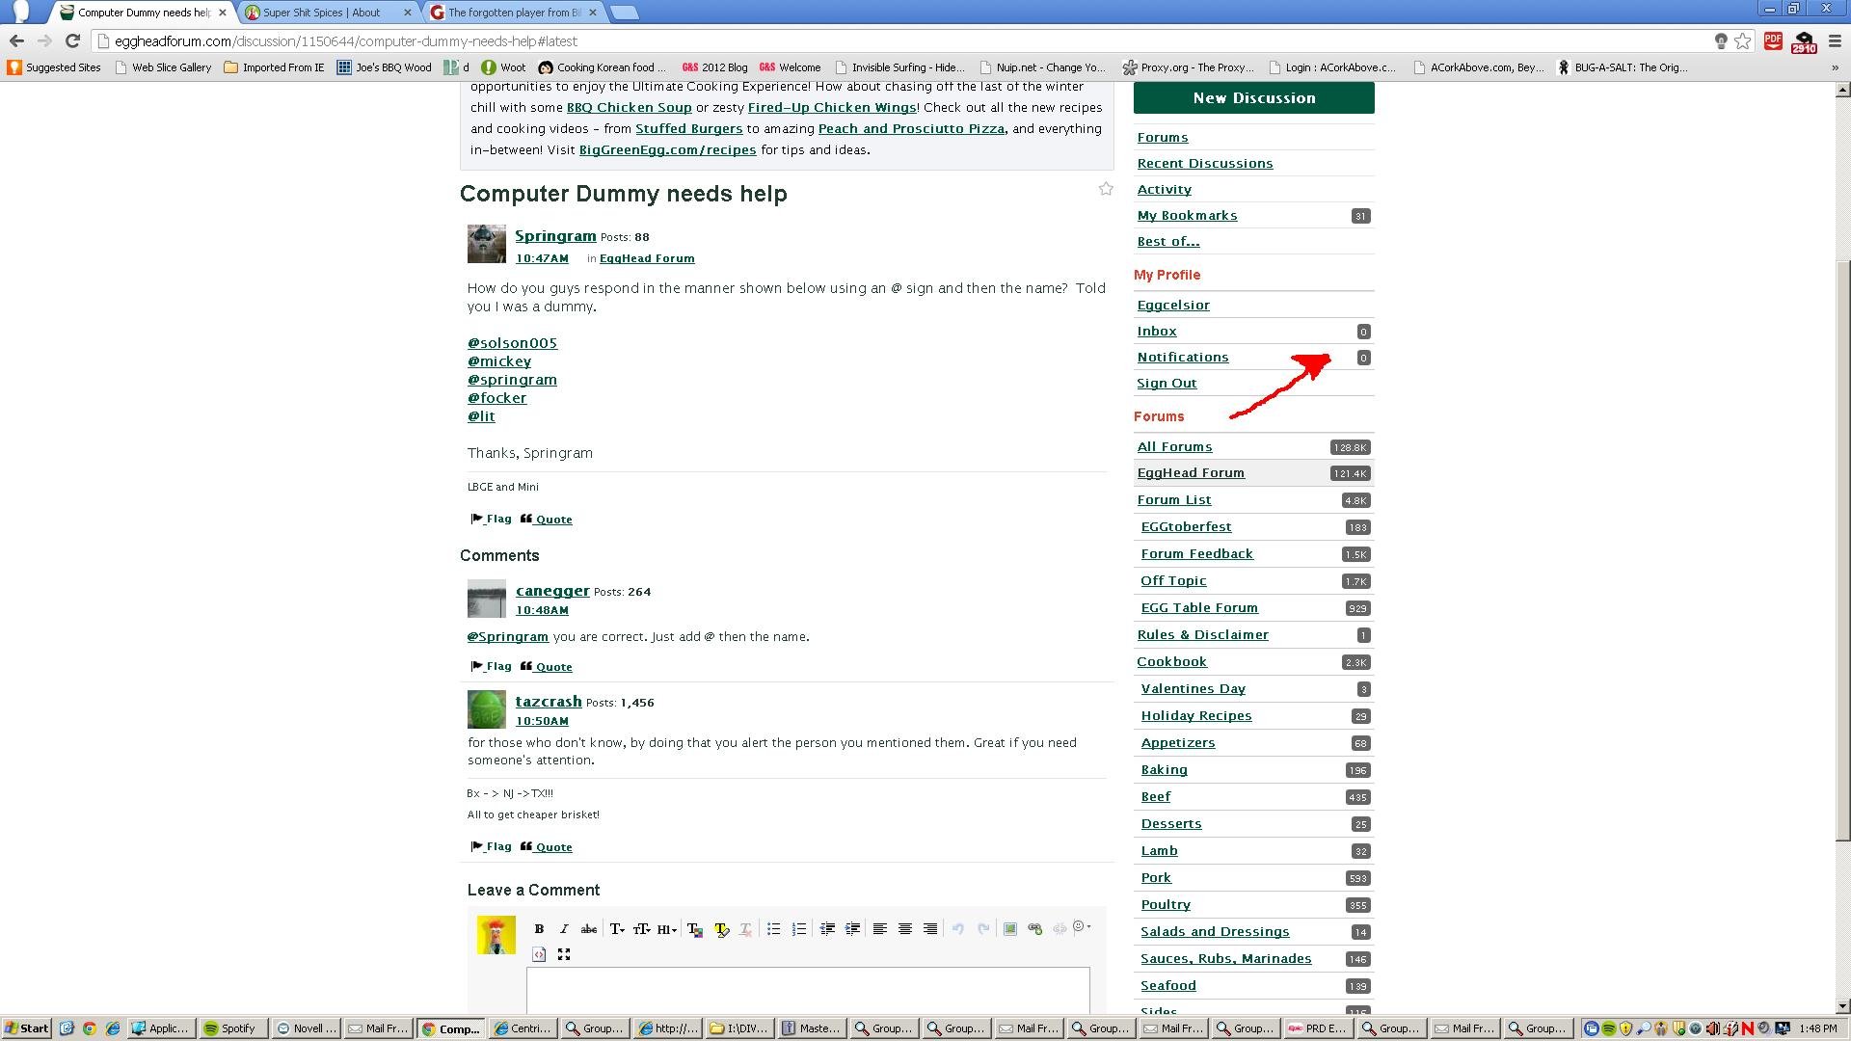Center-align the comment text
Screen dimensions: 1851x1041
tap(904, 929)
